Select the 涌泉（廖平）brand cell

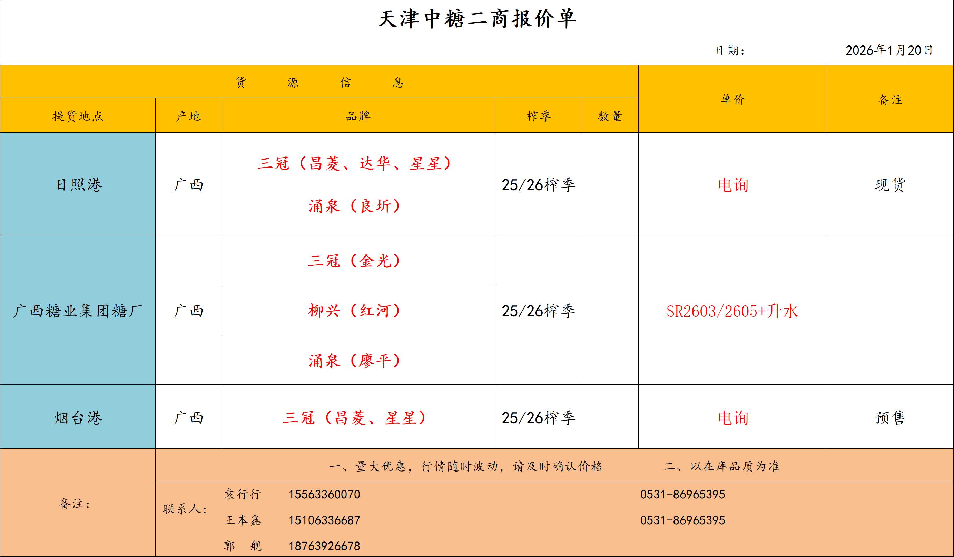[355, 361]
